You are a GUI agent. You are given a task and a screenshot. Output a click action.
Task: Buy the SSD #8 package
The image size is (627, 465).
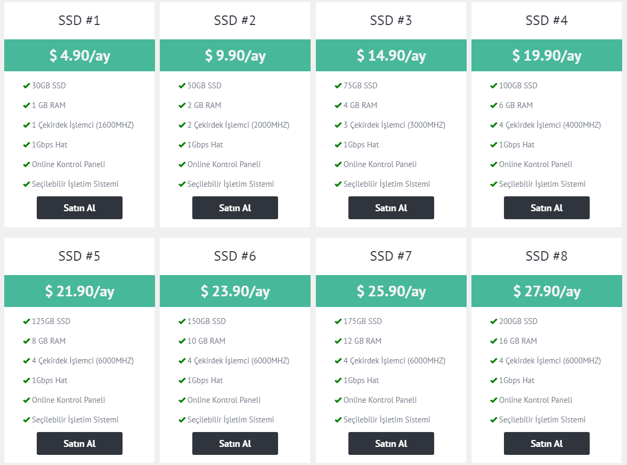point(547,443)
